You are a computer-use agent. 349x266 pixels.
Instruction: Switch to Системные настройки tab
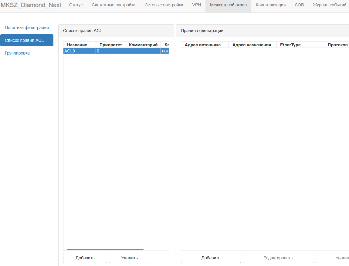coord(114,5)
